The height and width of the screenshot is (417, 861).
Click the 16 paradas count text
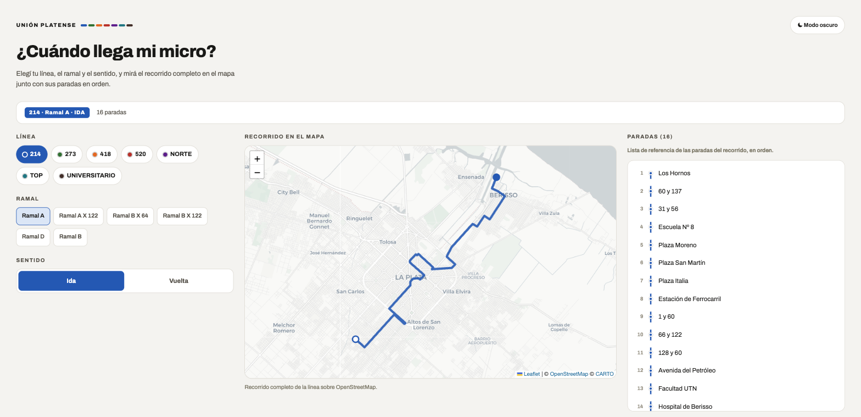coord(111,113)
